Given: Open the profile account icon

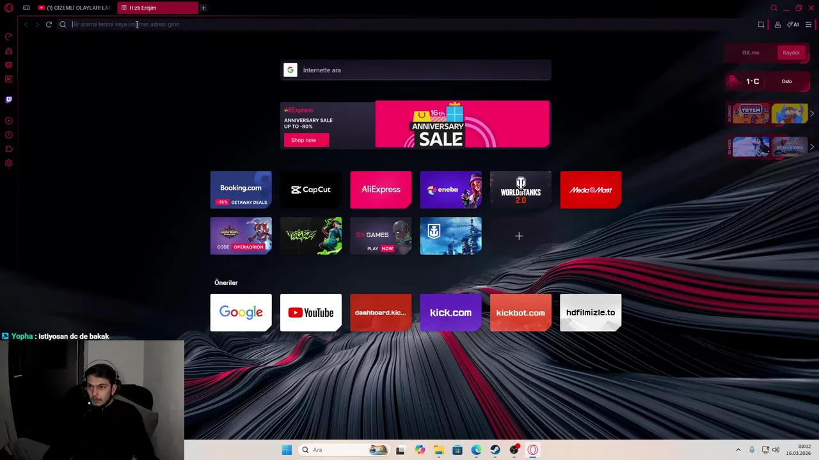Looking at the screenshot, I should point(777,24).
